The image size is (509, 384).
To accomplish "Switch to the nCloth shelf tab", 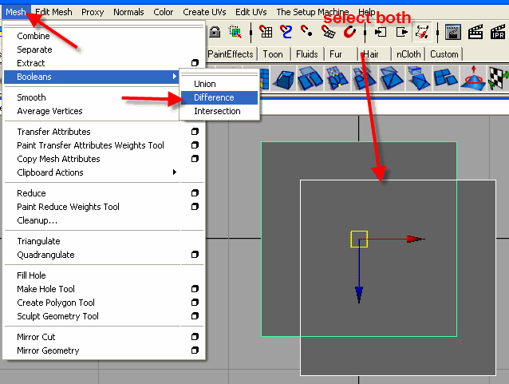I will (x=409, y=54).
